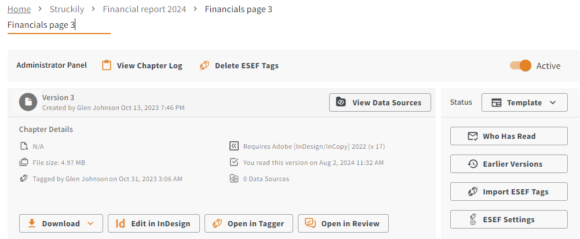This screenshot has width=580, height=239.
Task: Click the Earlier Versions history clock icon
Action: pos(473,164)
